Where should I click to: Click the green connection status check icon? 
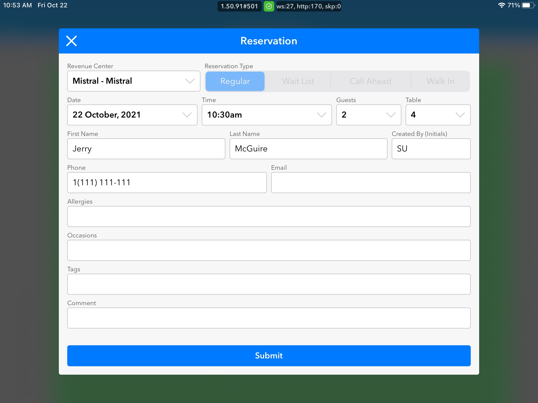coord(269,6)
